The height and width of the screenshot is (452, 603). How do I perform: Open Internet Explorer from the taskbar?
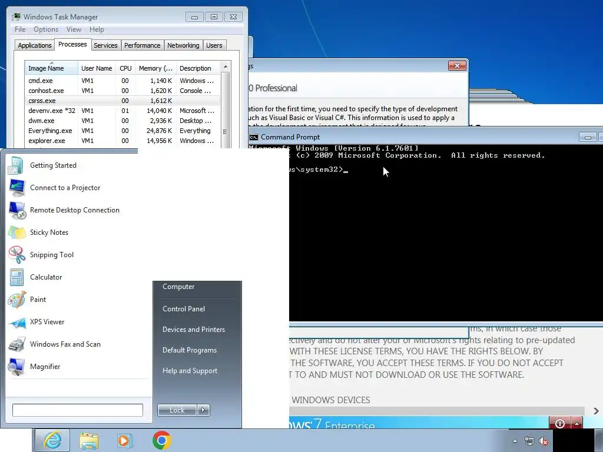pos(52,440)
